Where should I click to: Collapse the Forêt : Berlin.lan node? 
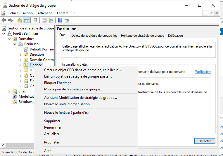click(x=4, y=34)
